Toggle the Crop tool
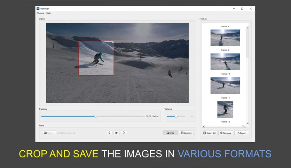291x168 pixels. [170, 133]
